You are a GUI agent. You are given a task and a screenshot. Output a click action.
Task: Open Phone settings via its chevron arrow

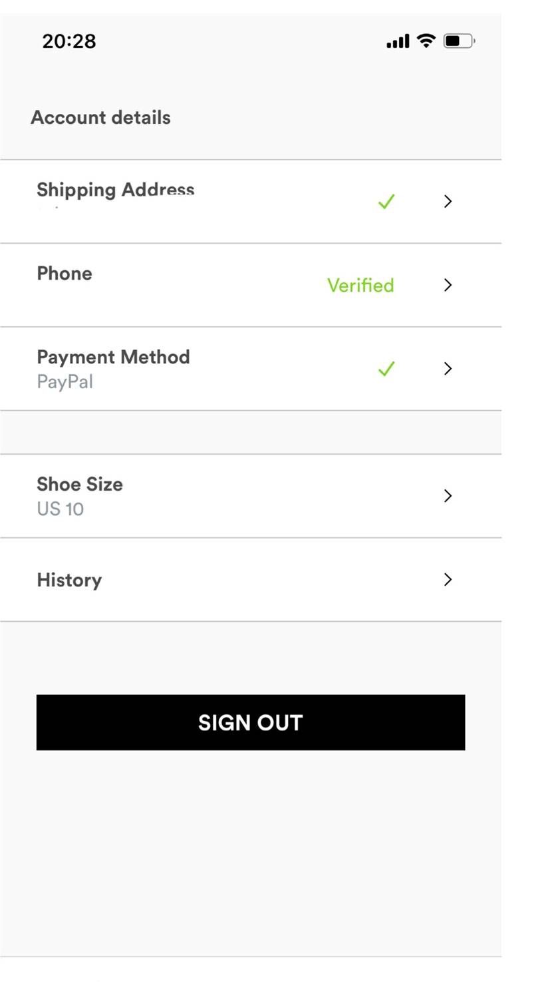(448, 285)
